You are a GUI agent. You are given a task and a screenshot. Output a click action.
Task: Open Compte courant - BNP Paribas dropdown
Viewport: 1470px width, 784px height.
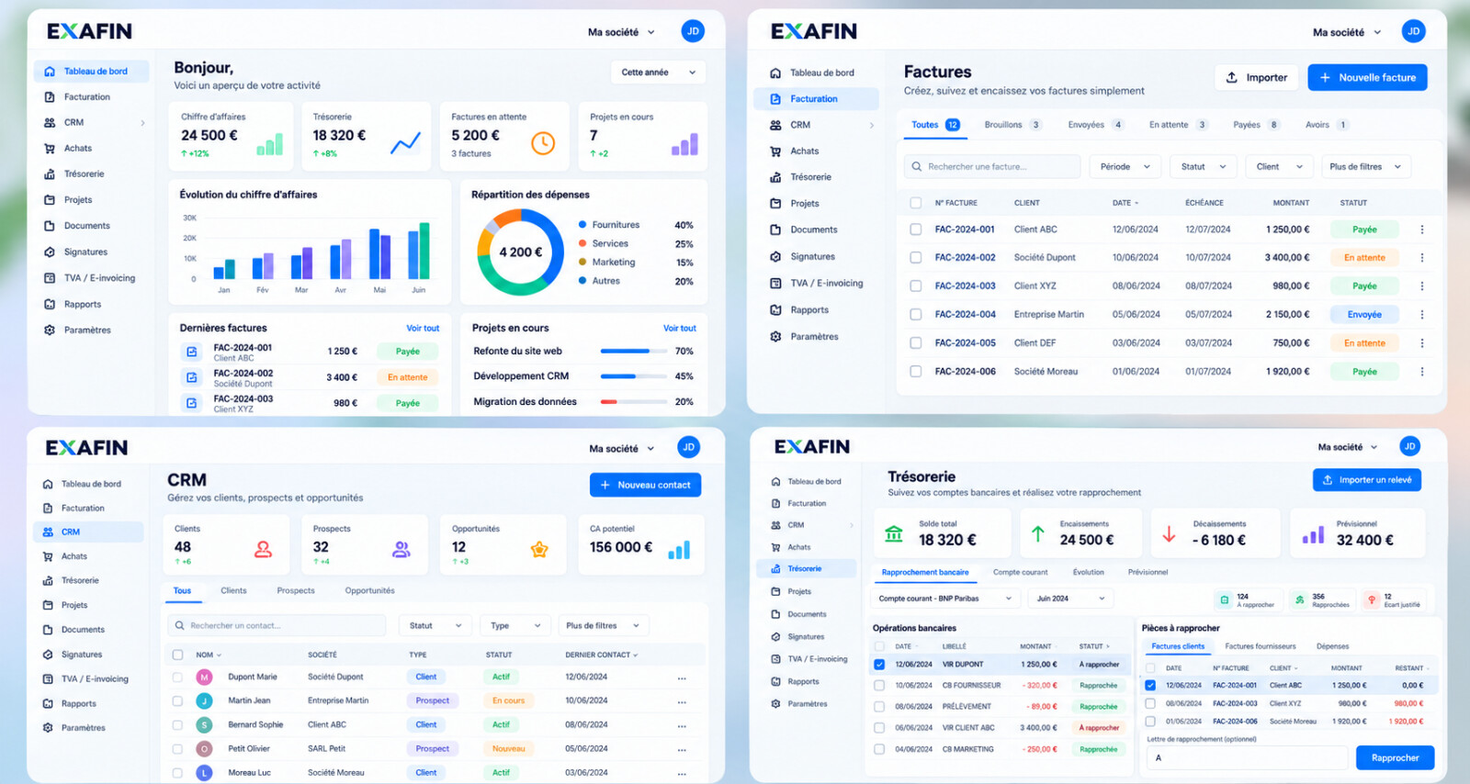tap(945, 599)
